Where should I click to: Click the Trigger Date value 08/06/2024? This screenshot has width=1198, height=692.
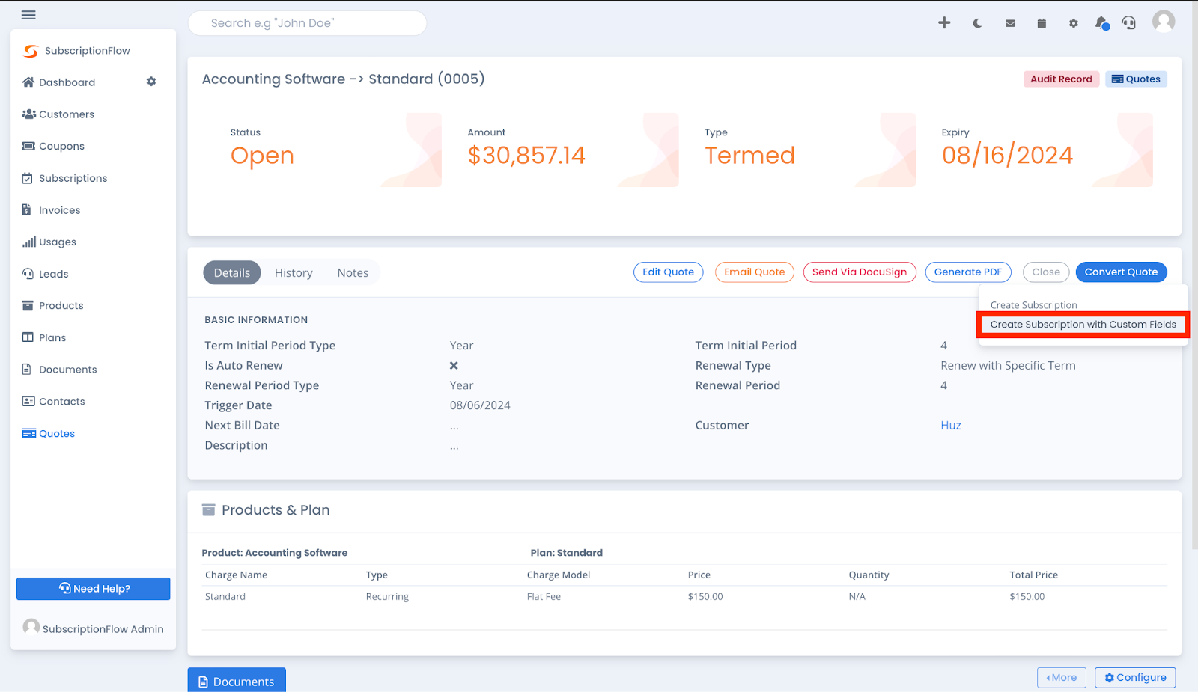pos(480,405)
